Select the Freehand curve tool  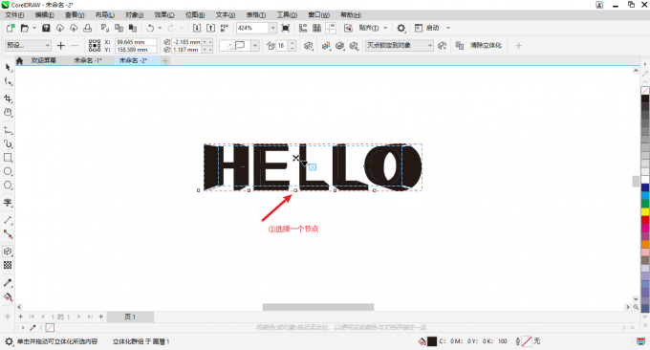pos(8,130)
